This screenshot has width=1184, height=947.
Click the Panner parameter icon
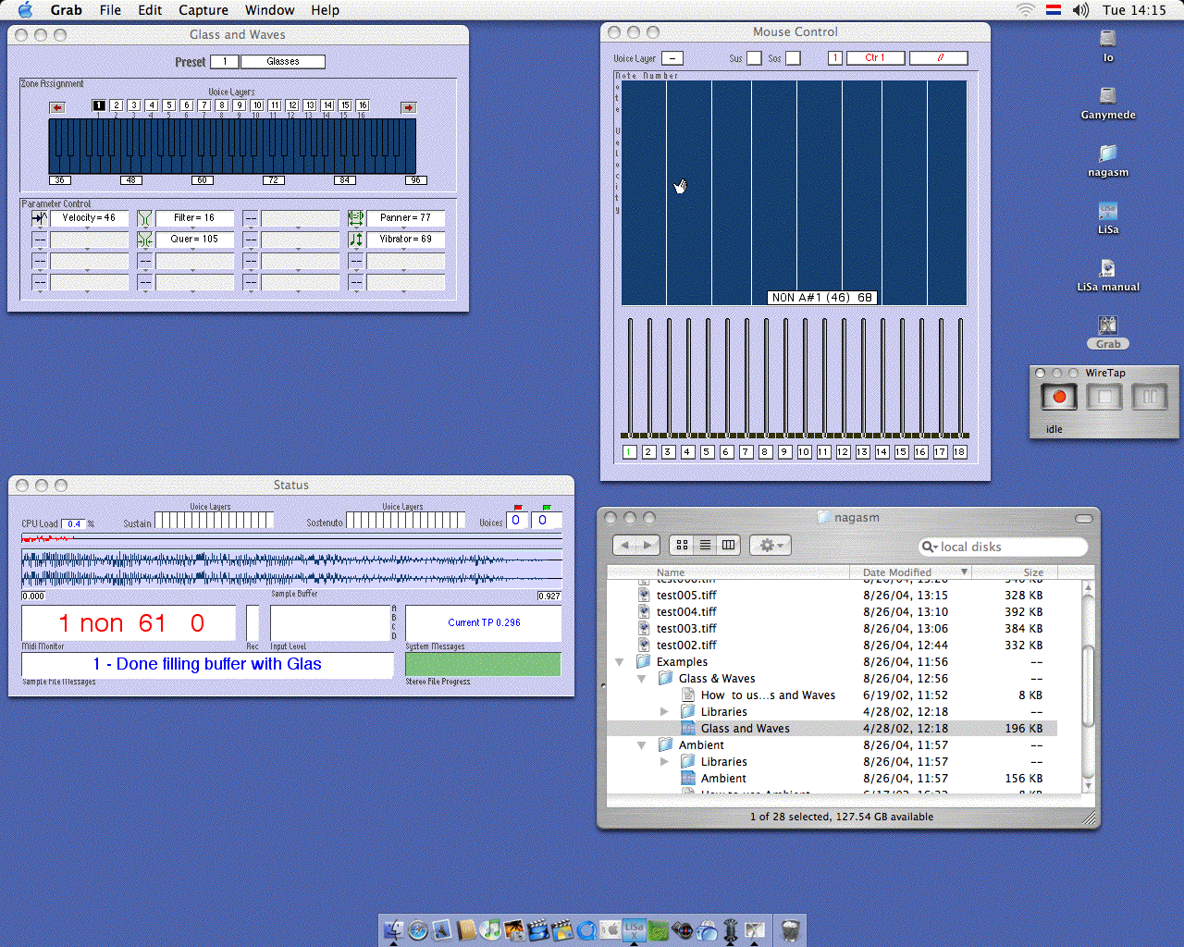pyautogui.click(x=356, y=218)
